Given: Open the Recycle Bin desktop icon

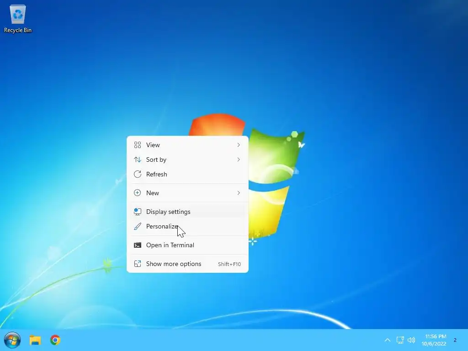Looking at the screenshot, I should 18,19.
